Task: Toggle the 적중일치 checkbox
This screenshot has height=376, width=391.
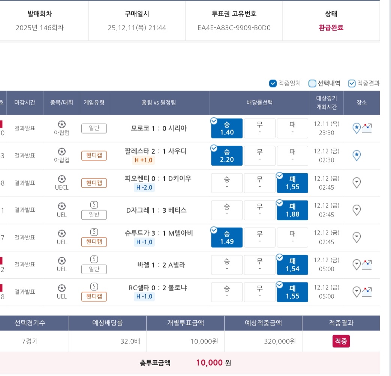Action: (273, 83)
